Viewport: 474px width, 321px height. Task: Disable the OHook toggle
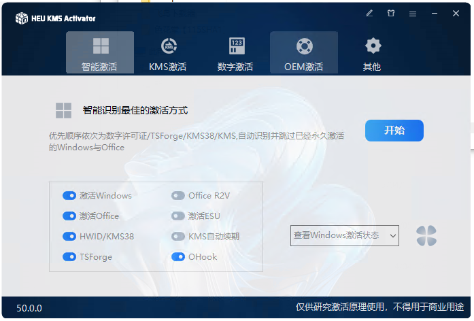click(178, 257)
